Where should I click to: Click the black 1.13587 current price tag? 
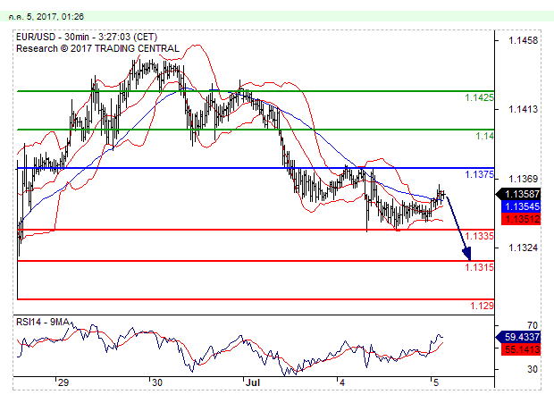518,194
